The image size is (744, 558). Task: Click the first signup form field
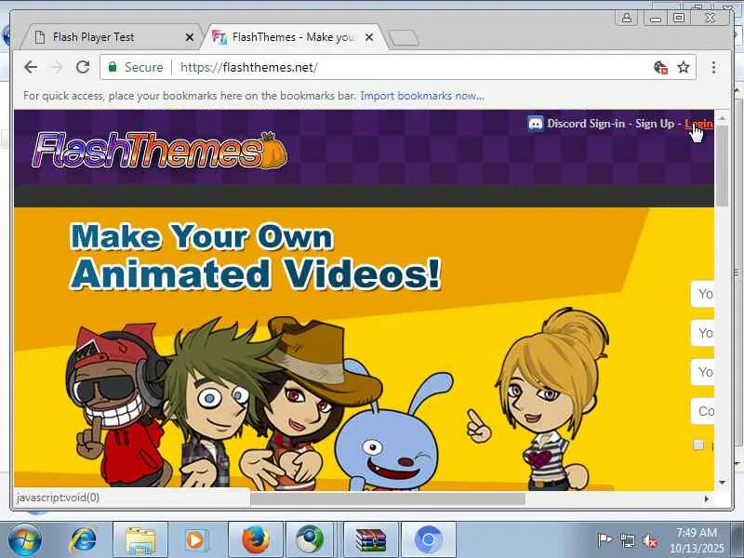702,294
